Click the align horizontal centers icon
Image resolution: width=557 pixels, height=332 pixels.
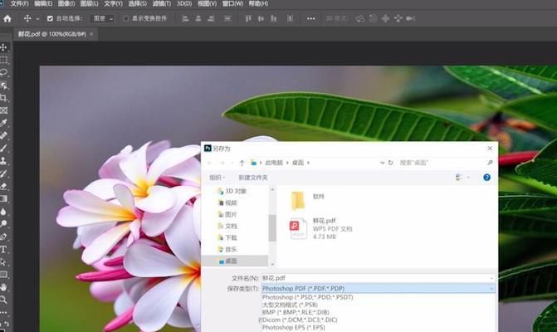(x=198, y=18)
